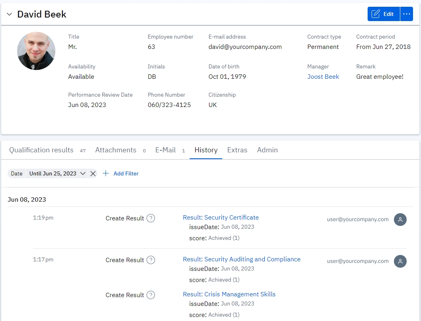Open Result: Crisis Management Skills link
This screenshot has height=321, width=421.
[x=229, y=294]
